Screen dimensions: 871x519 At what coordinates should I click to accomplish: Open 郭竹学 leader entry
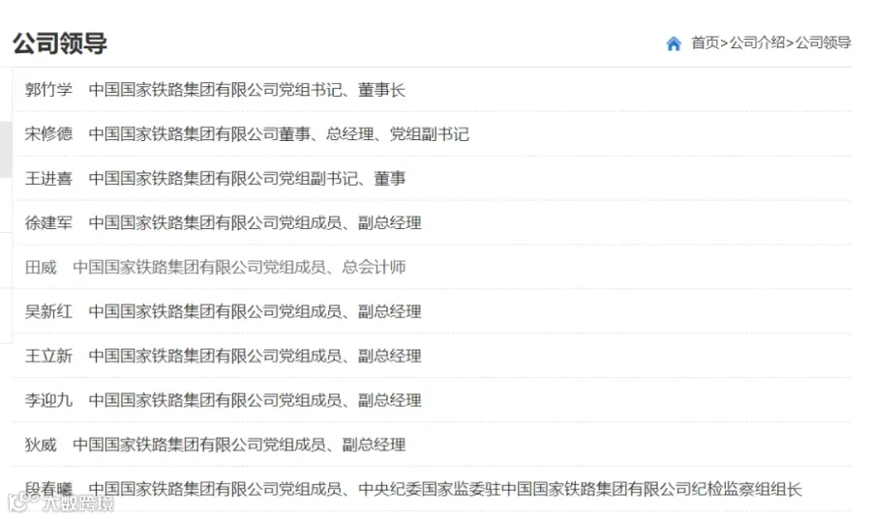click(x=215, y=89)
